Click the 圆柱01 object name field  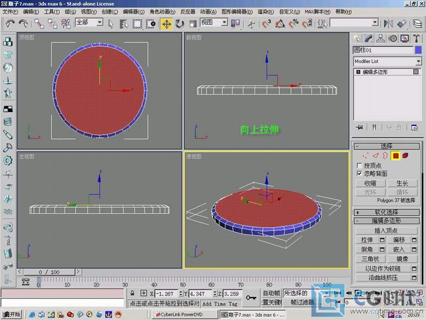[383, 50]
